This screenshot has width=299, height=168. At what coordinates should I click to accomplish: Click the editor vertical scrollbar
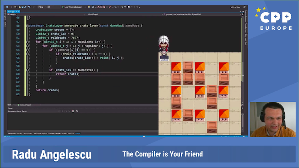(243, 59)
